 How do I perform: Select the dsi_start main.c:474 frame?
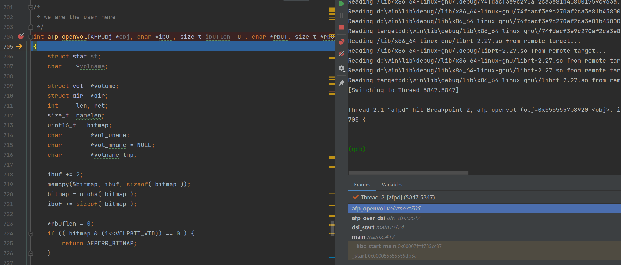click(x=484, y=227)
